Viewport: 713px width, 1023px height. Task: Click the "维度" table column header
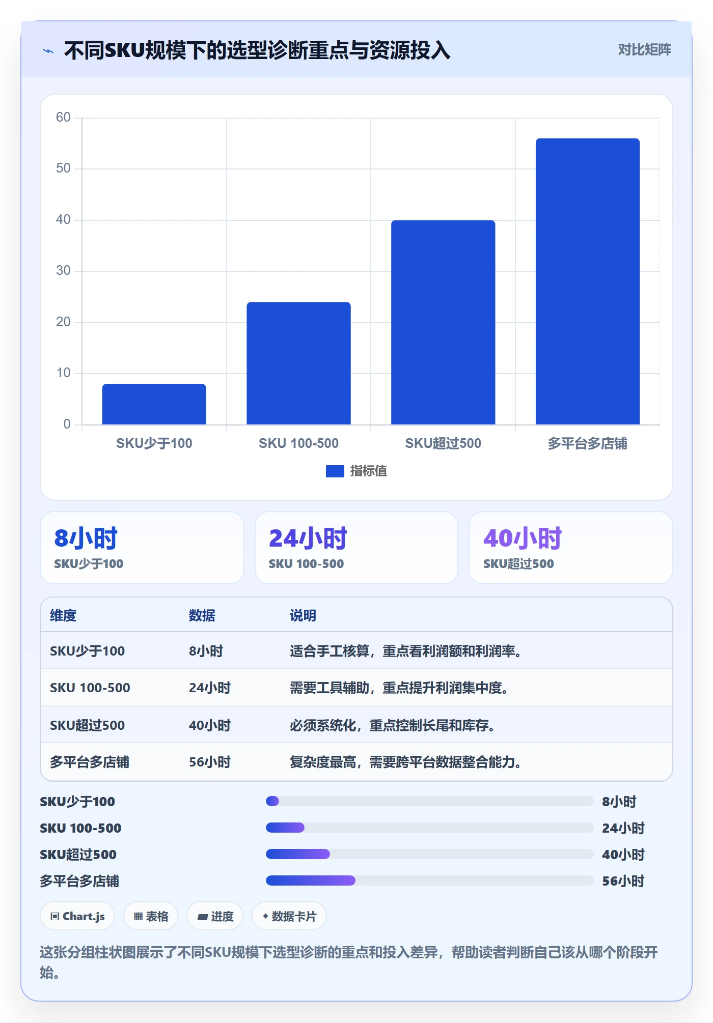63,615
